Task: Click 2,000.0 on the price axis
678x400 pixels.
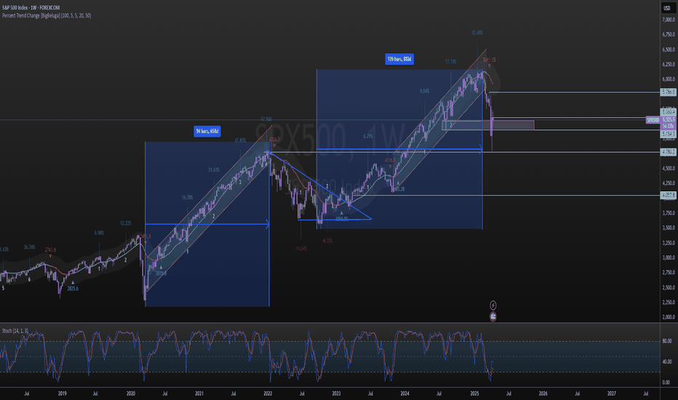Action: (669, 317)
